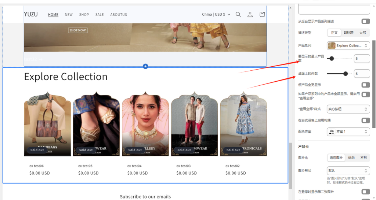Open the SHOP menu item

click(84, 15)
